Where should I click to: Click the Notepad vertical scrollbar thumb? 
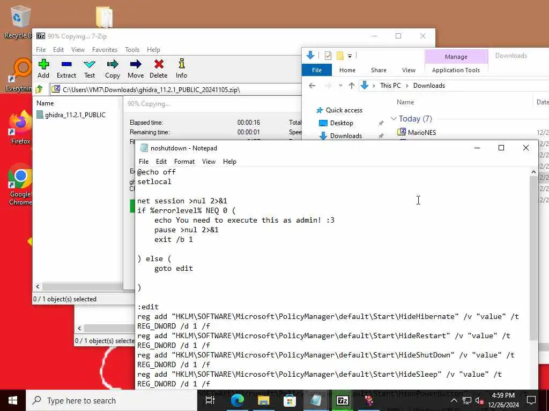533,258
